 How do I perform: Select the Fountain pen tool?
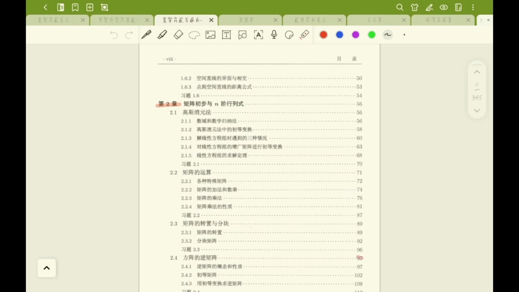(x=146, y=34)
